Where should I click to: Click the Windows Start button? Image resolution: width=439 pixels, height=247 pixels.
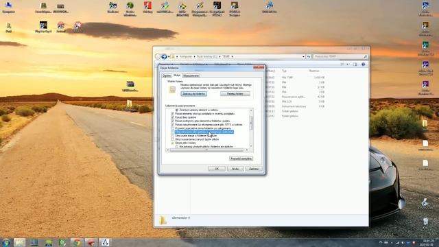[6, 242]
